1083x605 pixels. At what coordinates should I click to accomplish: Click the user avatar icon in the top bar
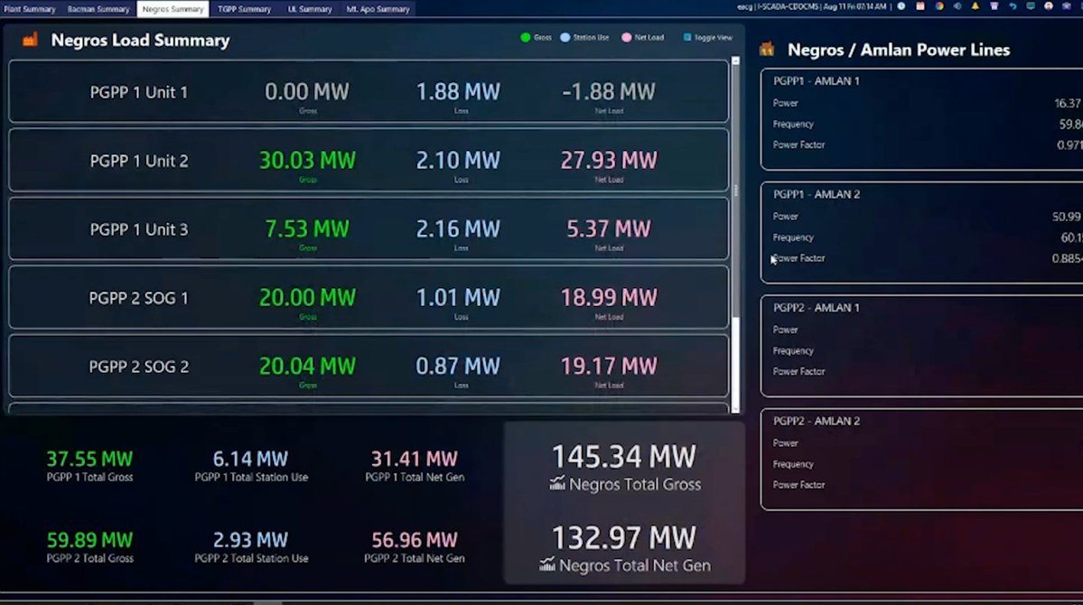[1050, 6]
